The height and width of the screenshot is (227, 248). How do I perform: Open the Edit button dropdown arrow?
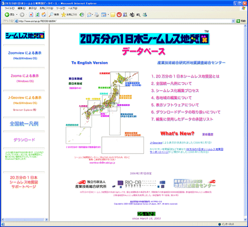(108, 15)
